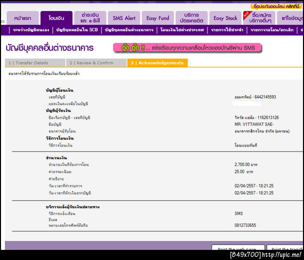Click receiving bank ธนาคารกสิกรไทย text
This screenshot has width=304, height=260.
point(262,131)
